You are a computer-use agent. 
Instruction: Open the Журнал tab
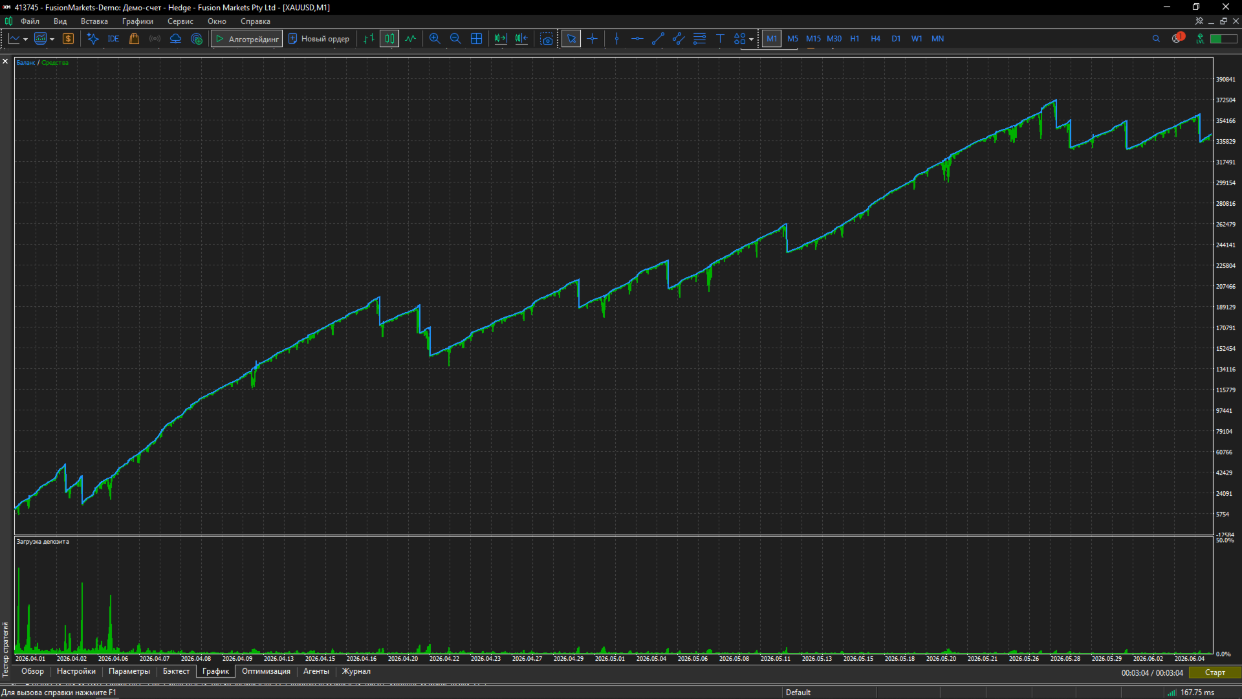click(x=356, y=672)
